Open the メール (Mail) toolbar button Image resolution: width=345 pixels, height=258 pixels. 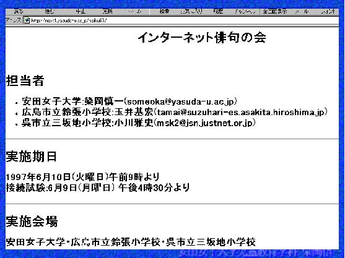[x=302, y=11]
